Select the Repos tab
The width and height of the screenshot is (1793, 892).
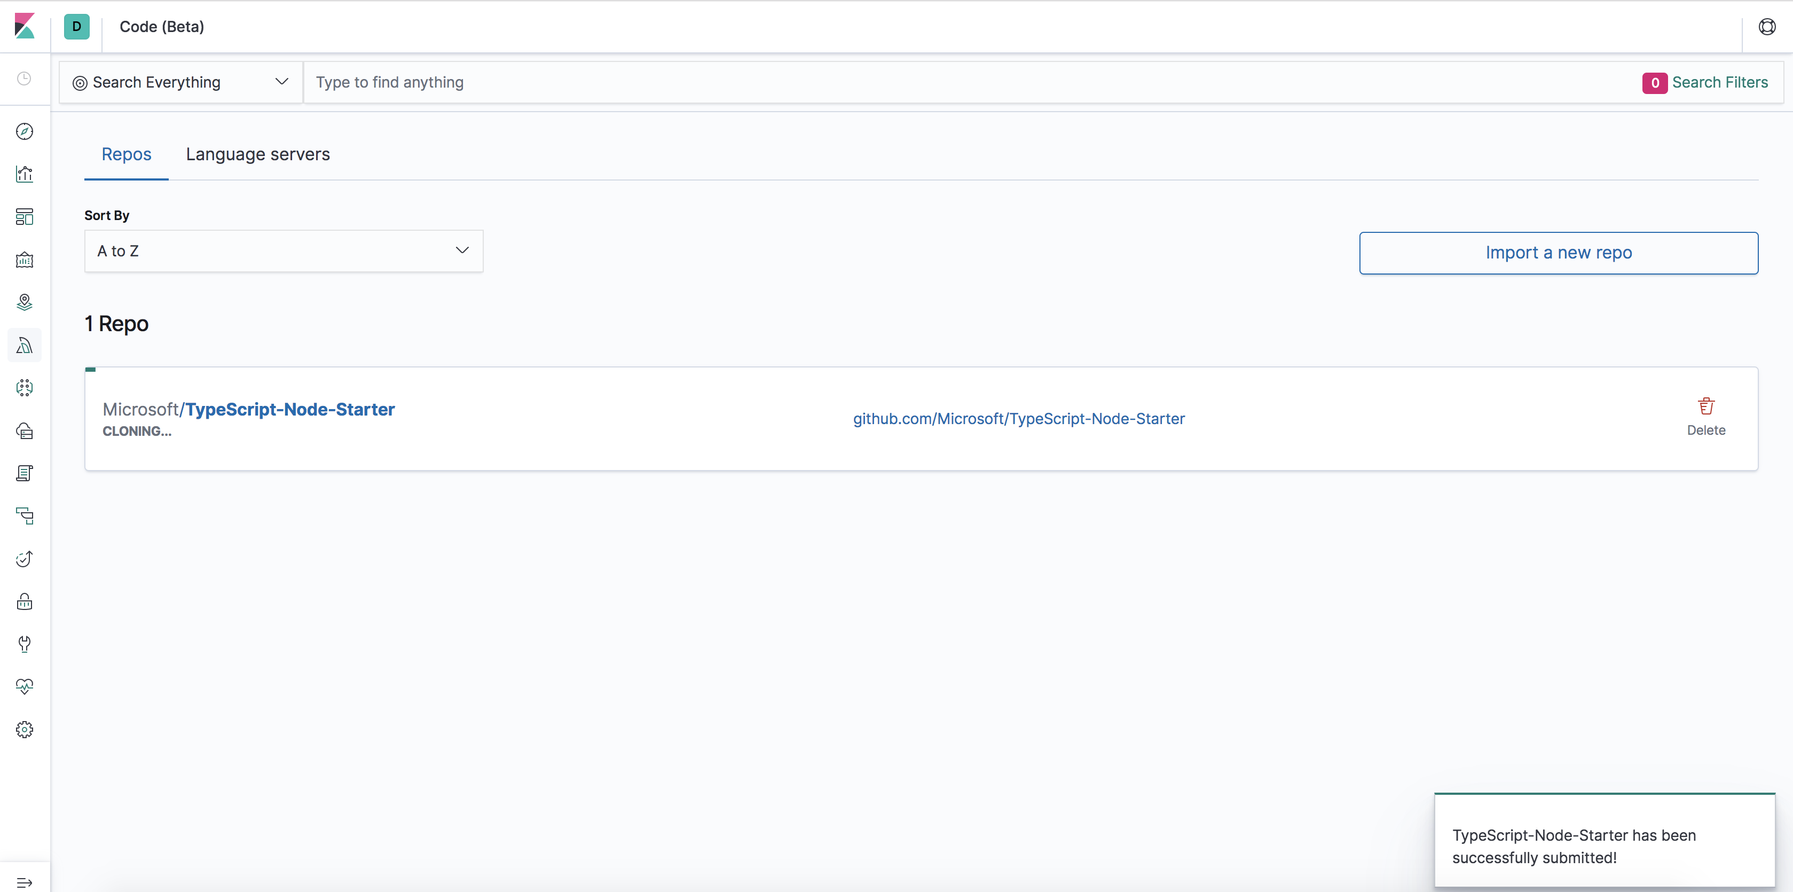(x=126, y=154)
